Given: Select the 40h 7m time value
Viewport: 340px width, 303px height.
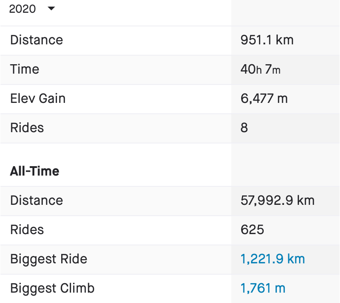Looking at the screenshot, I should (x=260, y=69).
